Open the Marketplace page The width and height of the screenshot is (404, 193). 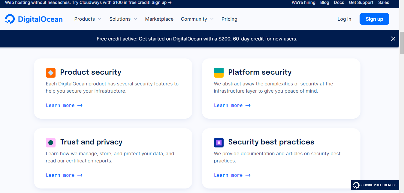[x=159, y=19]
